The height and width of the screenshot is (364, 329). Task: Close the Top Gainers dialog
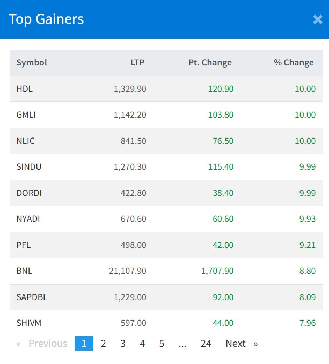point(317,20)
